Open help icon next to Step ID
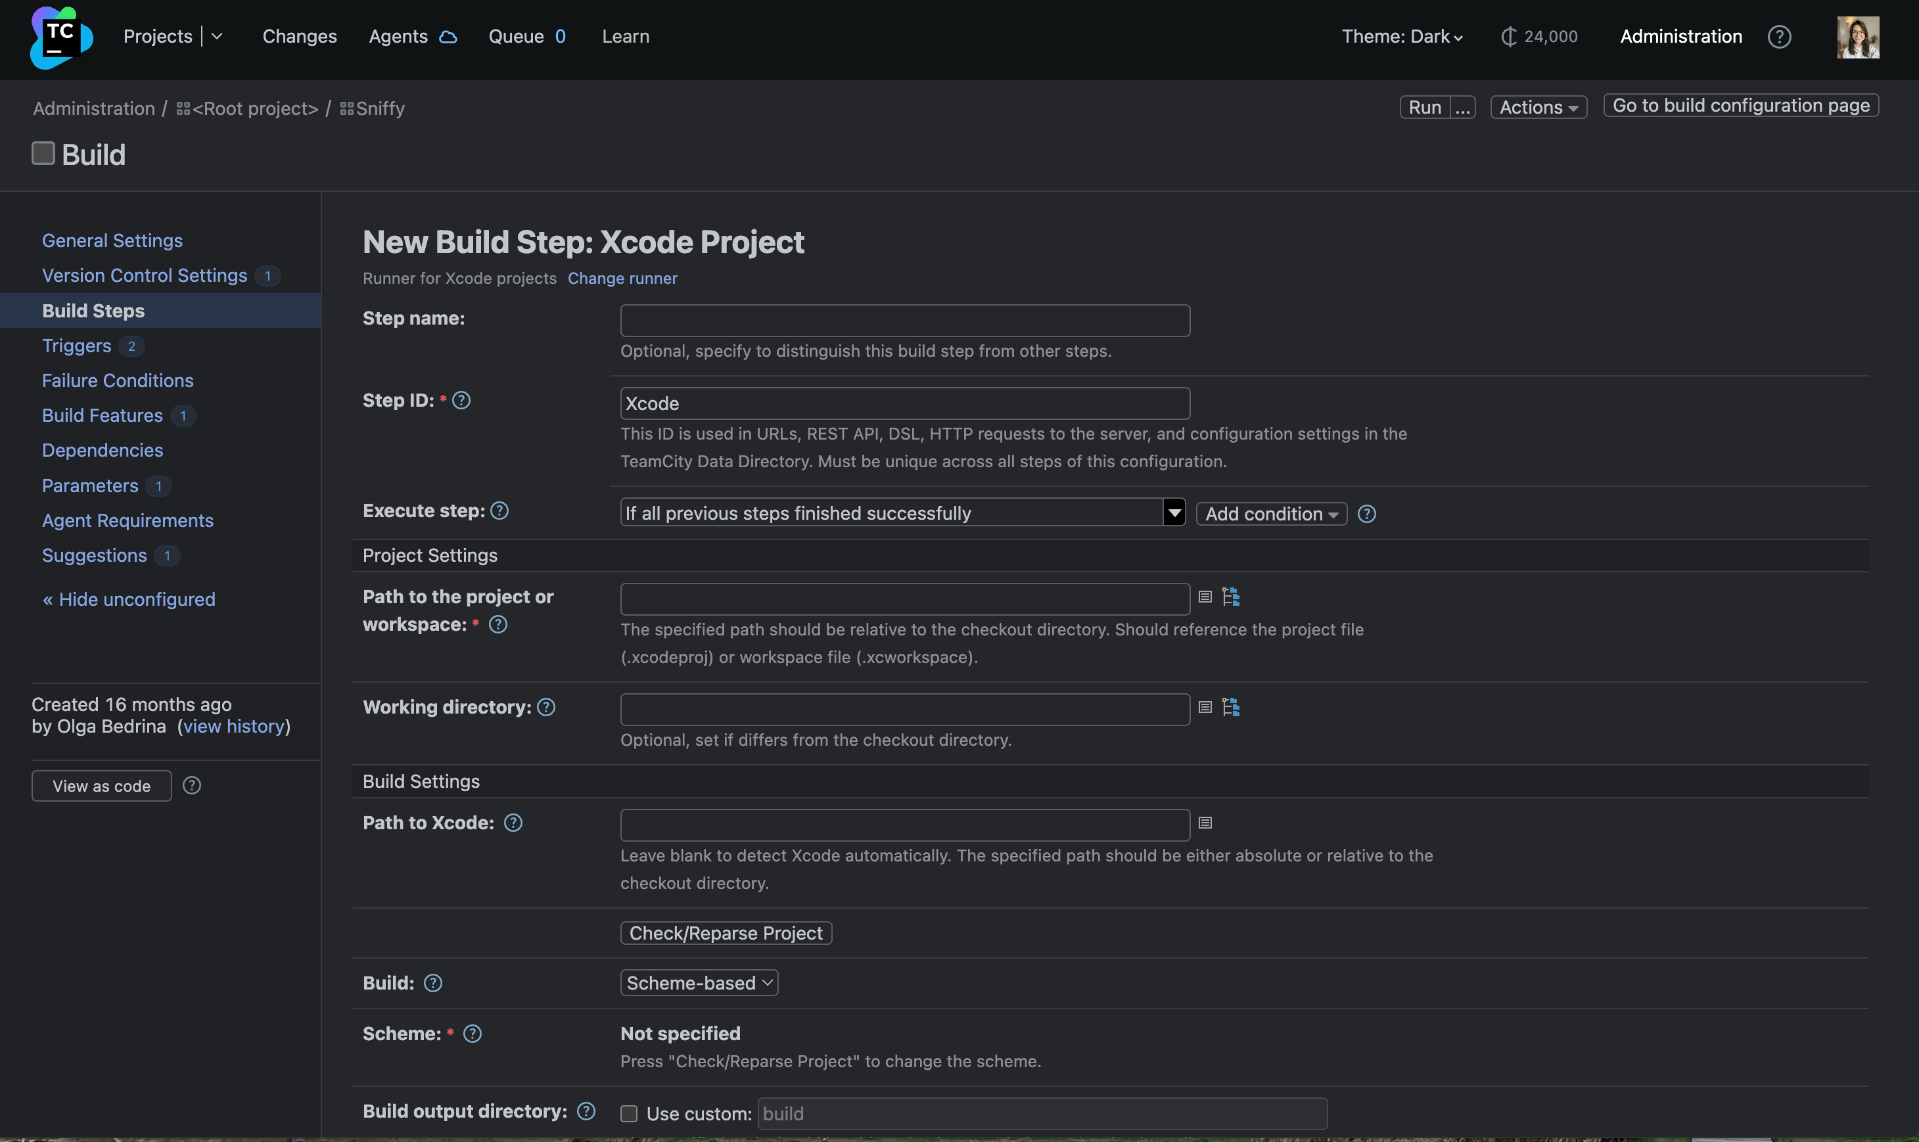This screenshot has width=1919, height=1142. click(x=460, y=400)
